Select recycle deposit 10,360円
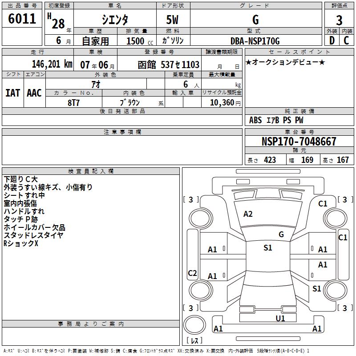The height and width of the screenshot is (356, 356). [x=225, y=103]
